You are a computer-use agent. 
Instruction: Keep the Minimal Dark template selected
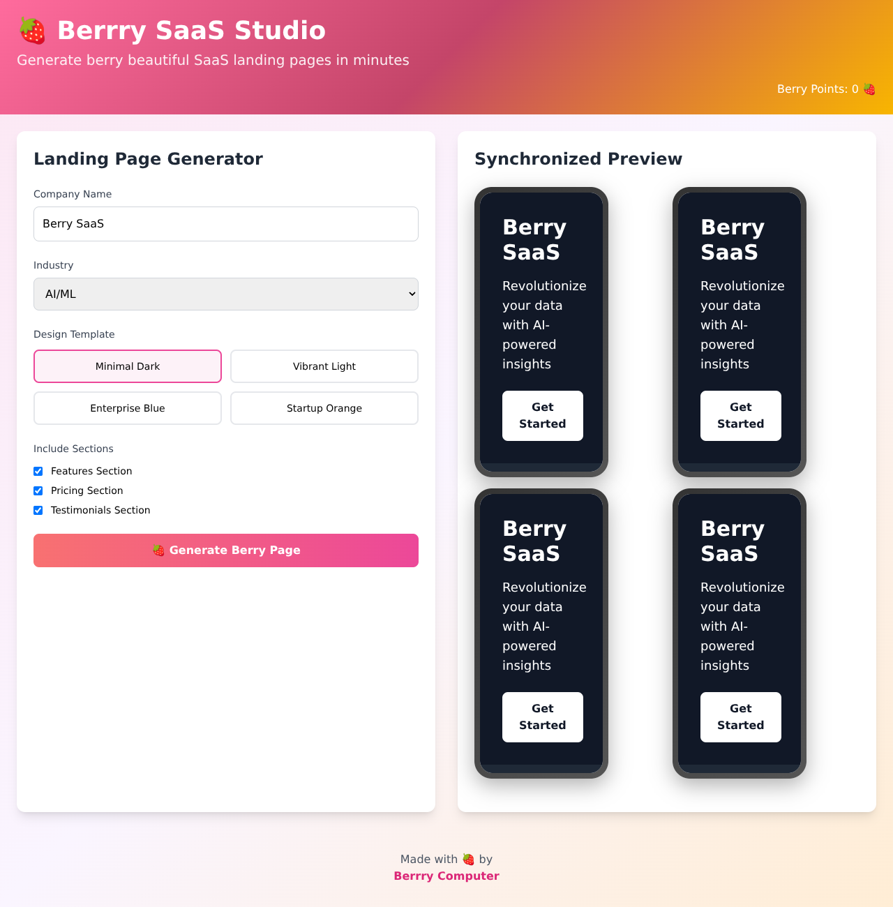(x=127, y=366)
